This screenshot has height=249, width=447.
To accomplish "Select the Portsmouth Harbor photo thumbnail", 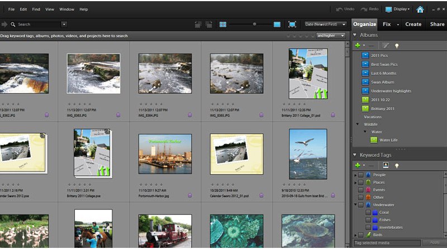I will pos(165,154).
